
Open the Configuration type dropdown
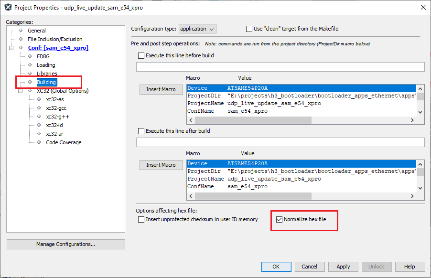[197, 29]
